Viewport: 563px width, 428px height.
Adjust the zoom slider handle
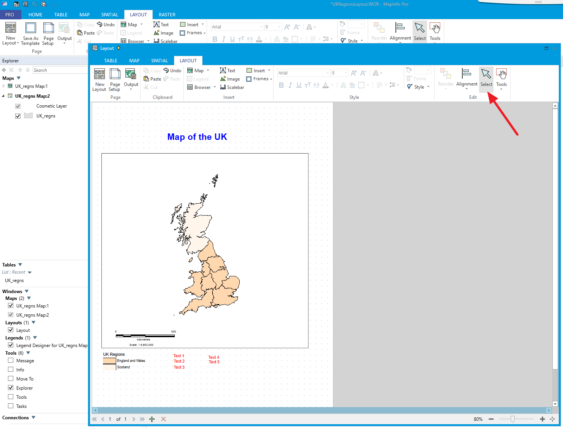pos(512,419)
